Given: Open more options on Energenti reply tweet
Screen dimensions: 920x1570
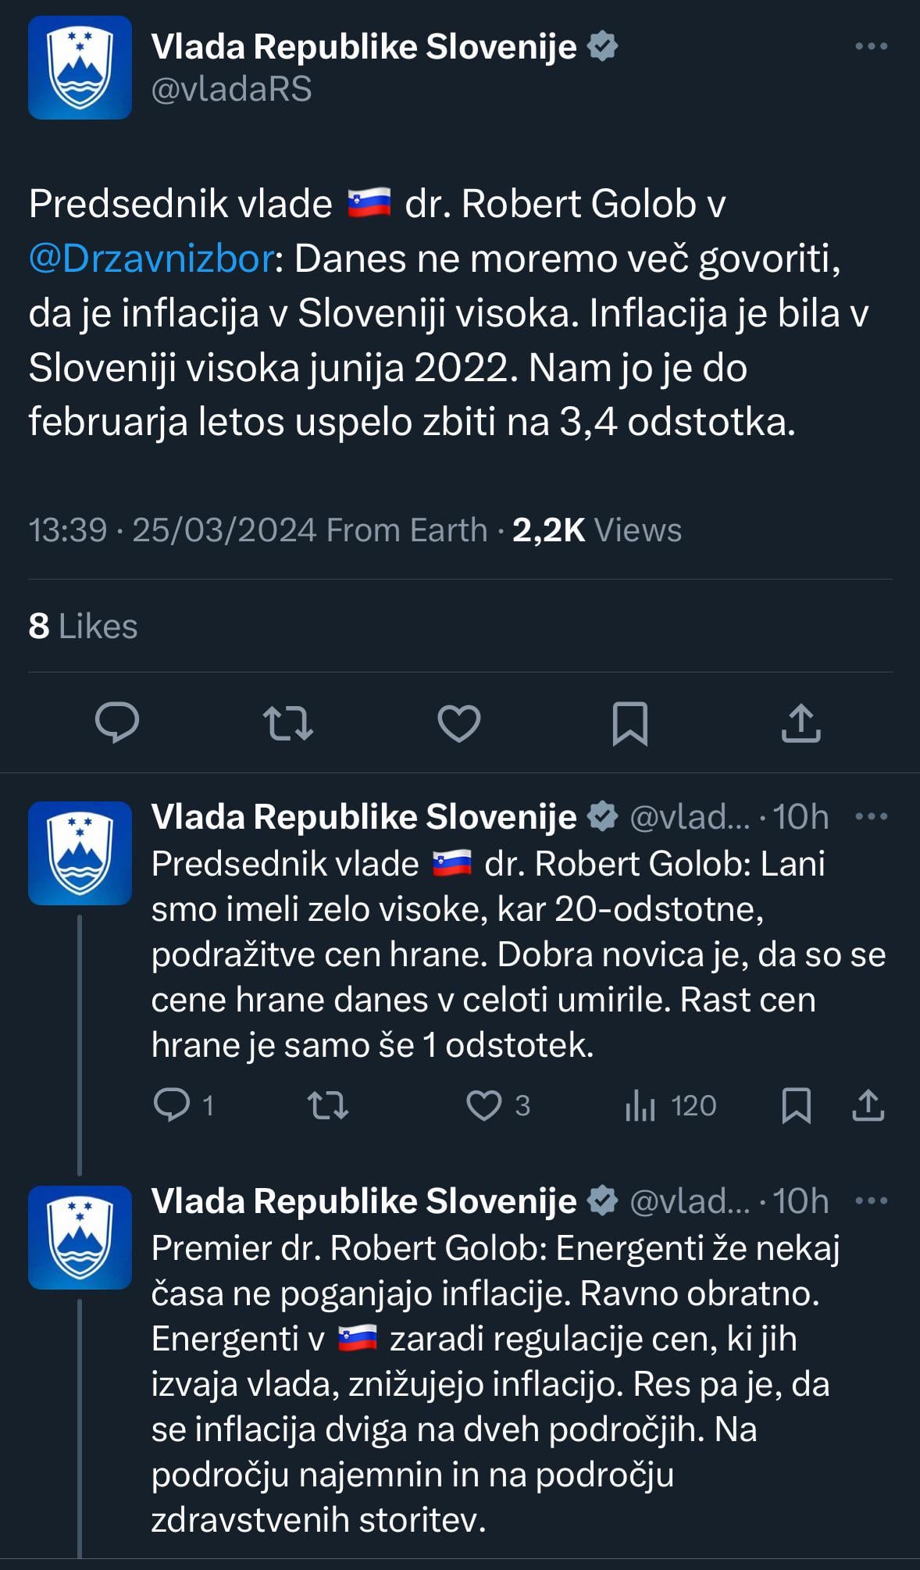Looking at the screenshot, I should pos(872,1201).
